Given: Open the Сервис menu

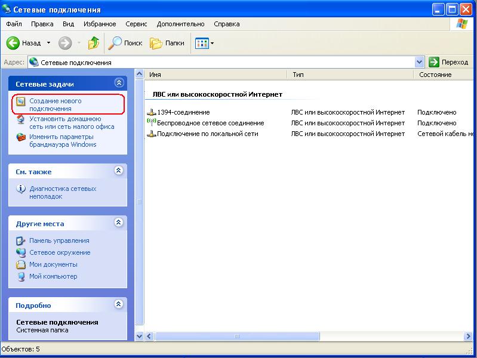Looking at the screenshot, I should tap(136, 24).
